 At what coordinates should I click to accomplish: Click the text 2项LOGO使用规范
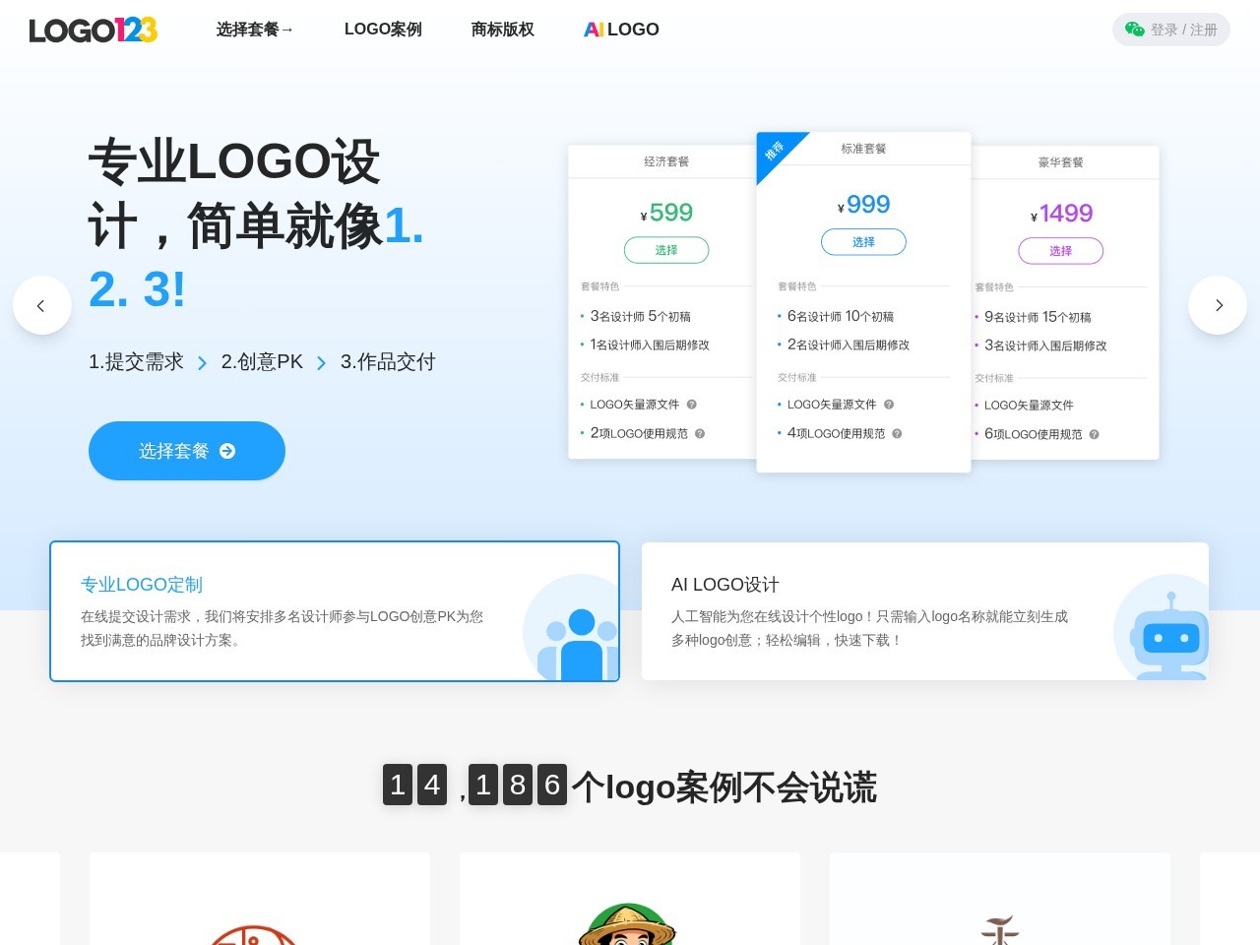pyautogui.click(x=639, y=434)
